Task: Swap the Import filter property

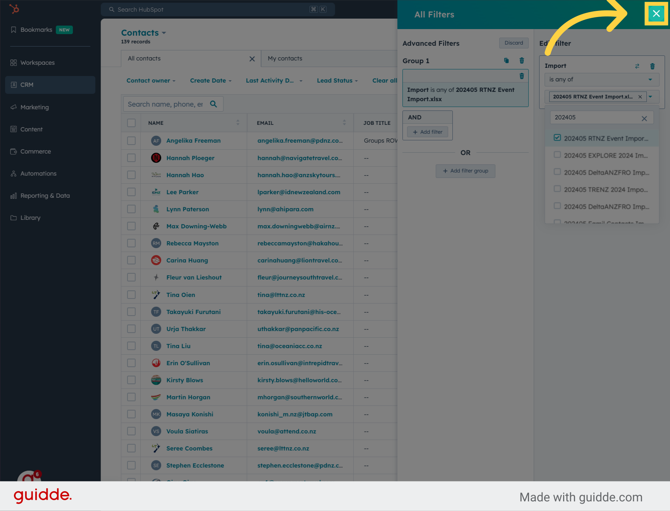Action: point(637,66)
